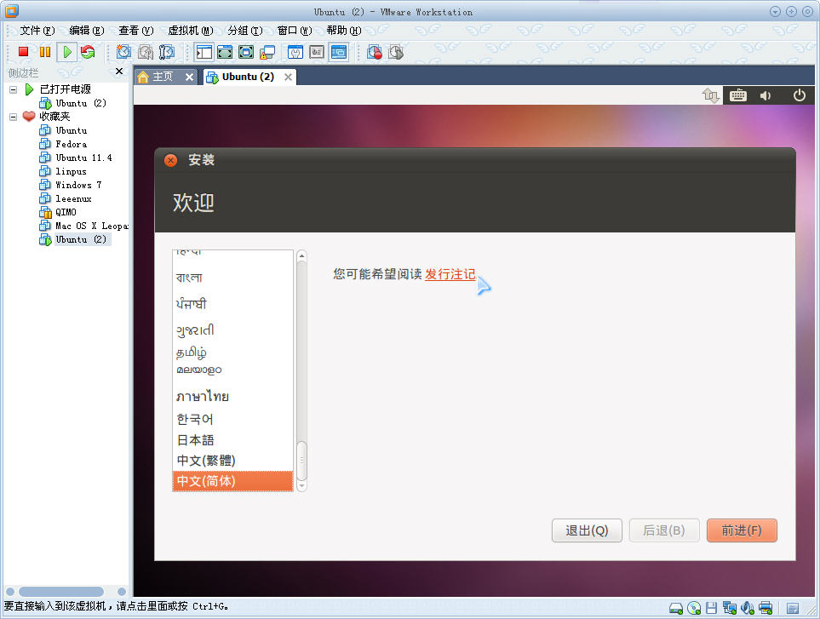
Task: Replay the recording with the grey play icon
Action: (x=396, y=52)
